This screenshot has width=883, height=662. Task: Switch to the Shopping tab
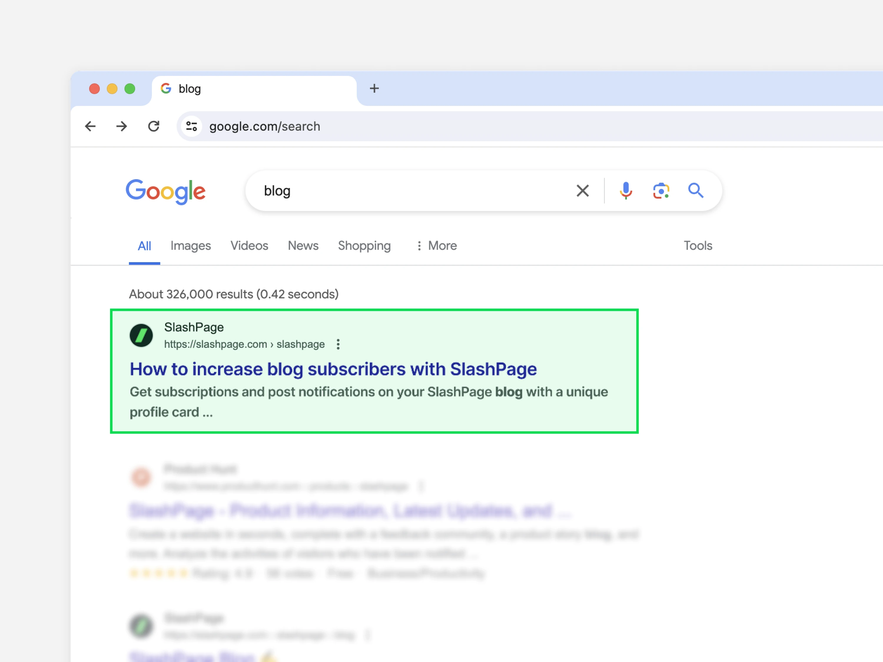364,246
